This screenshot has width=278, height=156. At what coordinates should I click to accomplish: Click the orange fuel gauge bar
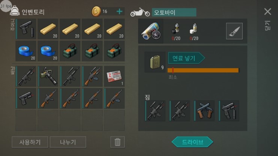203,70
